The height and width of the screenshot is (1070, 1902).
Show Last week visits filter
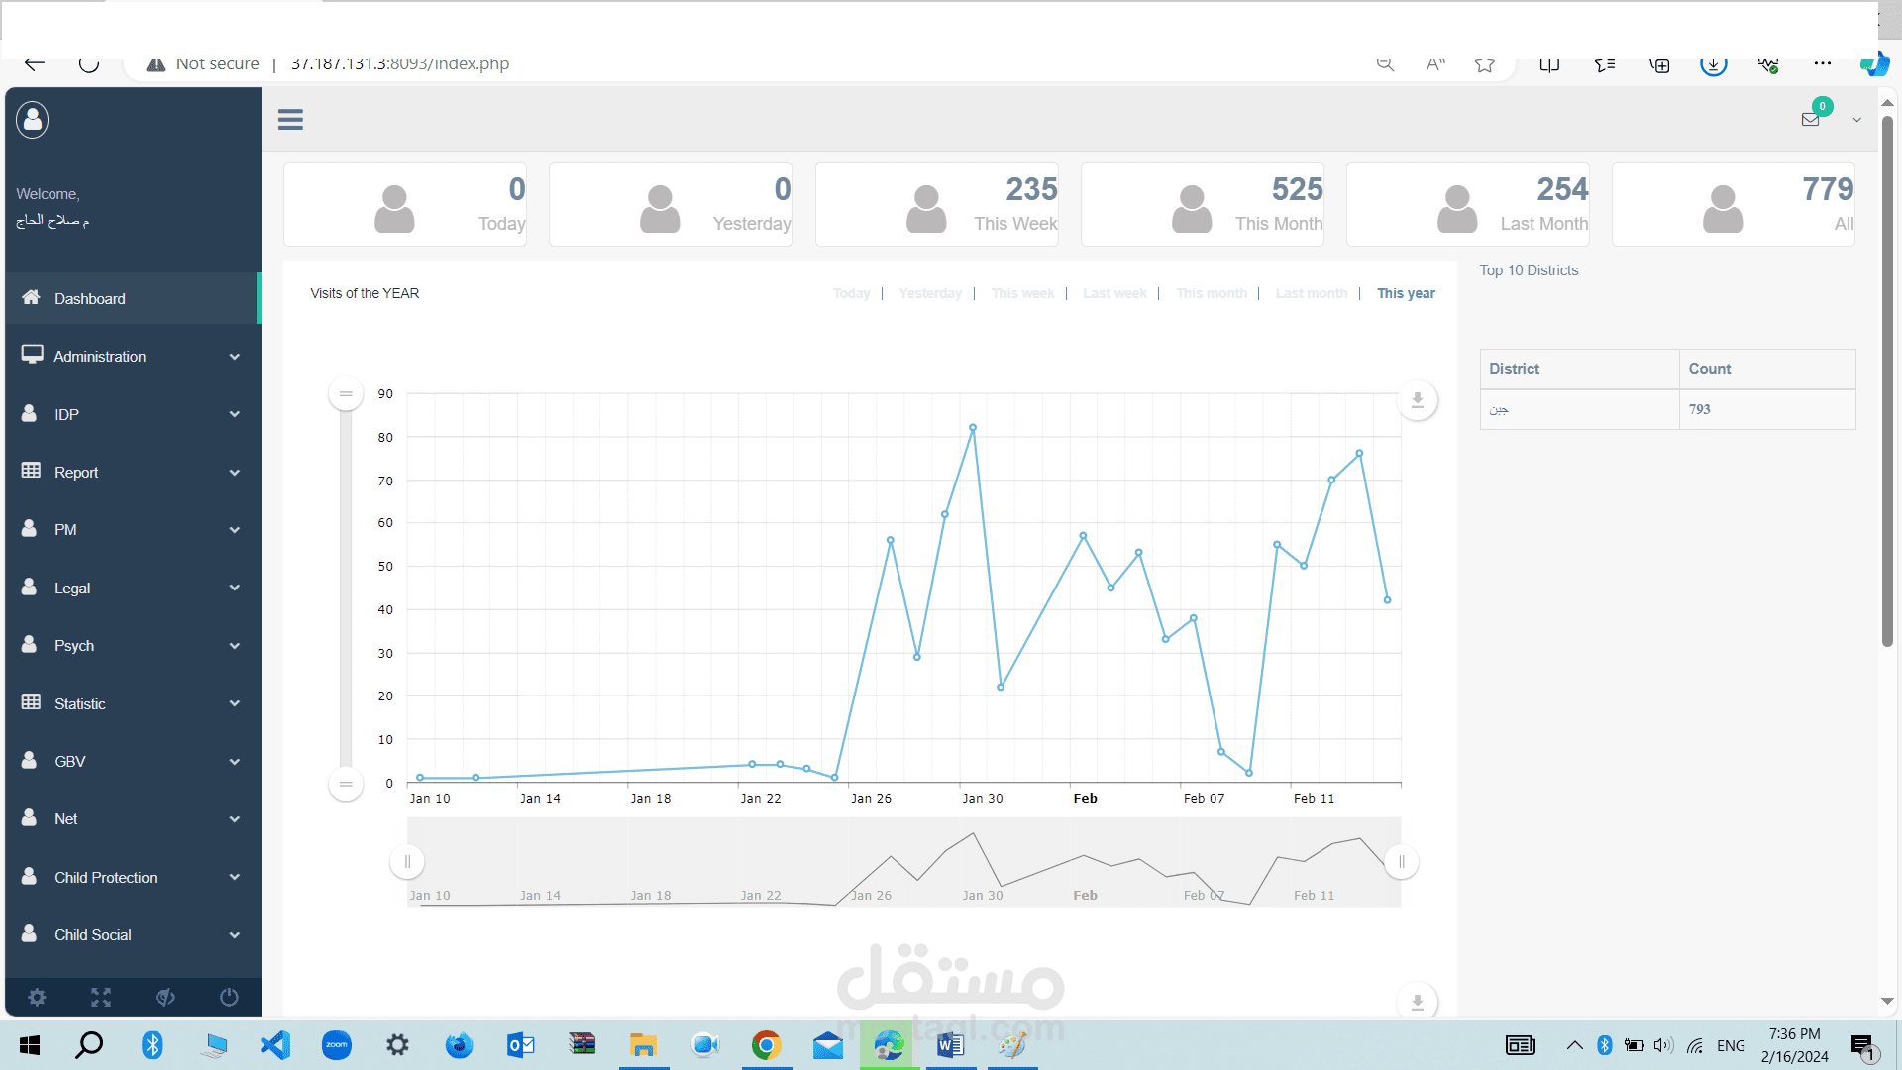point(1114,293)
